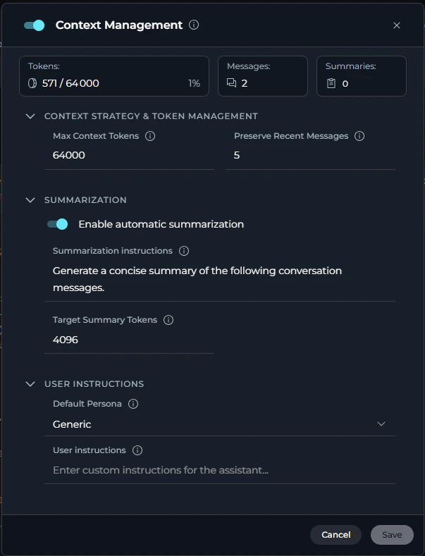Image resolution: width=425 pixels, height=556 pixels.
Task: Click the Target Summary Tokens info icon
Action: pyautogui.click(x=168, y=320)
